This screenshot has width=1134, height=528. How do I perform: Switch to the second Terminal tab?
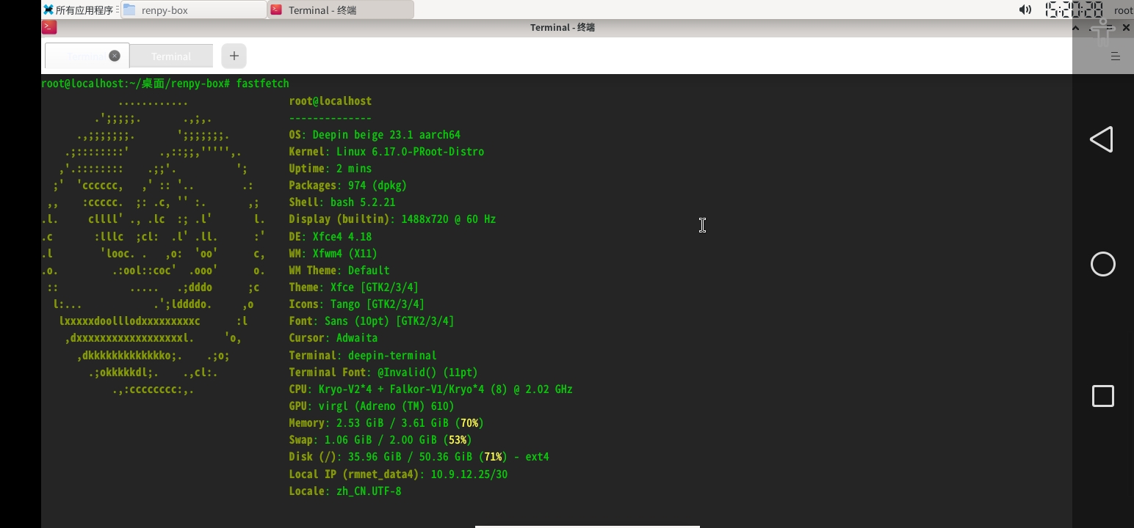pos(171,56)
